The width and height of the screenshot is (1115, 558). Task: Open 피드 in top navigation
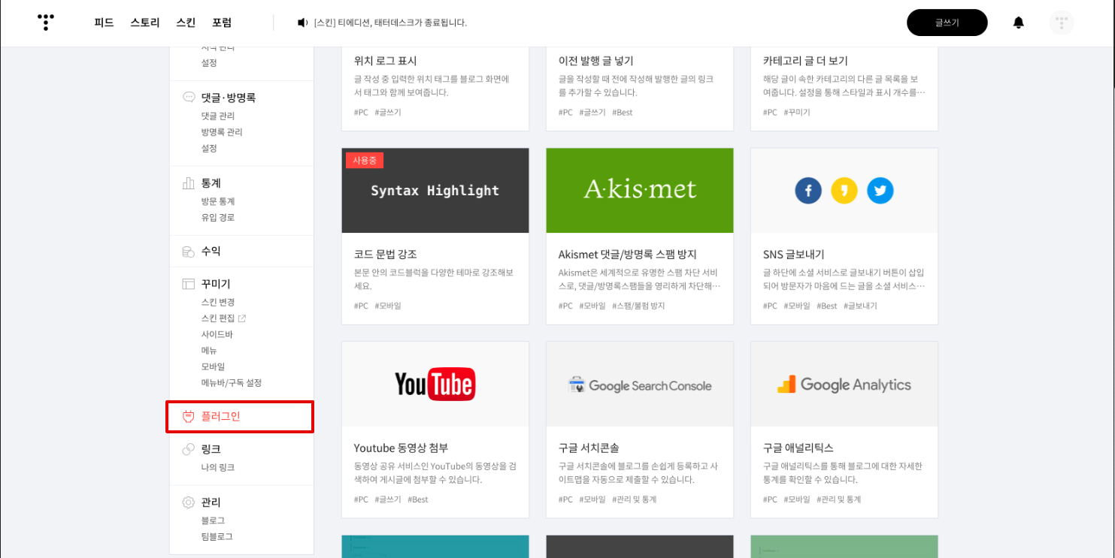104,23
